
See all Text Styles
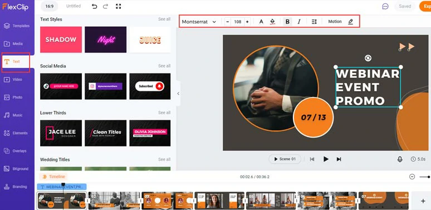pos(164,19)
